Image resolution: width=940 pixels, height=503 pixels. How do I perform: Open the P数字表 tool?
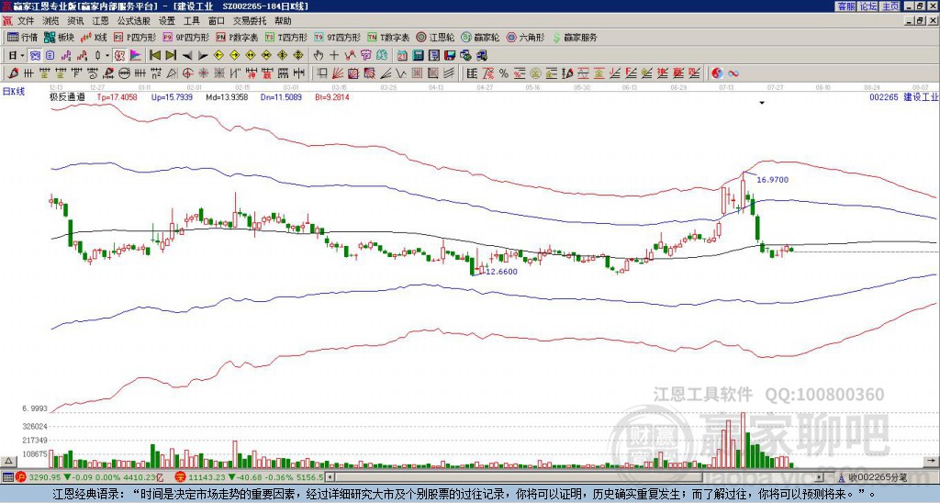238,37
